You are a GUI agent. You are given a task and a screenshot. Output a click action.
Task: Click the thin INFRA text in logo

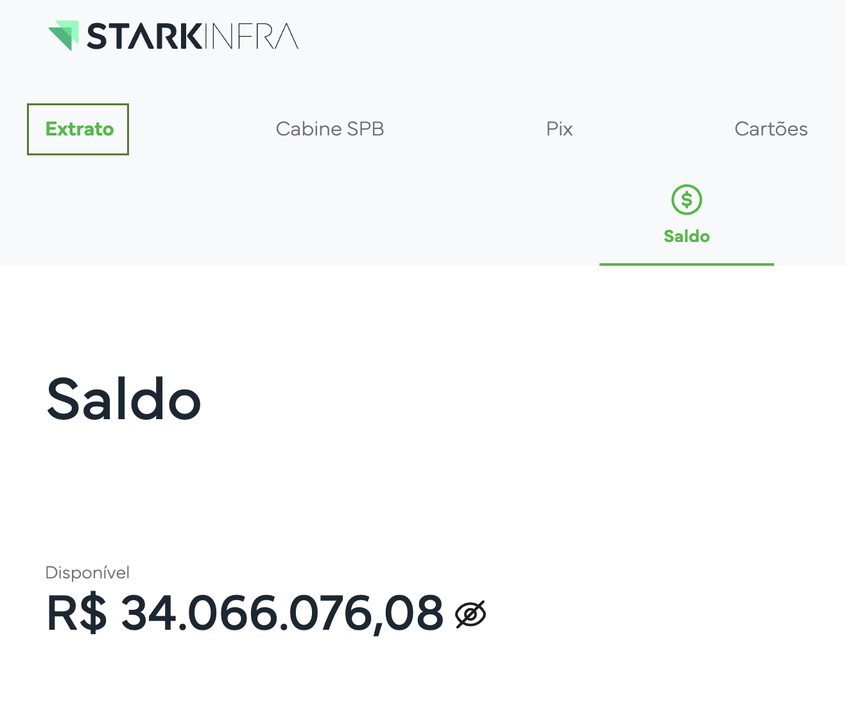pyautogui.click(x=252, y=37)
